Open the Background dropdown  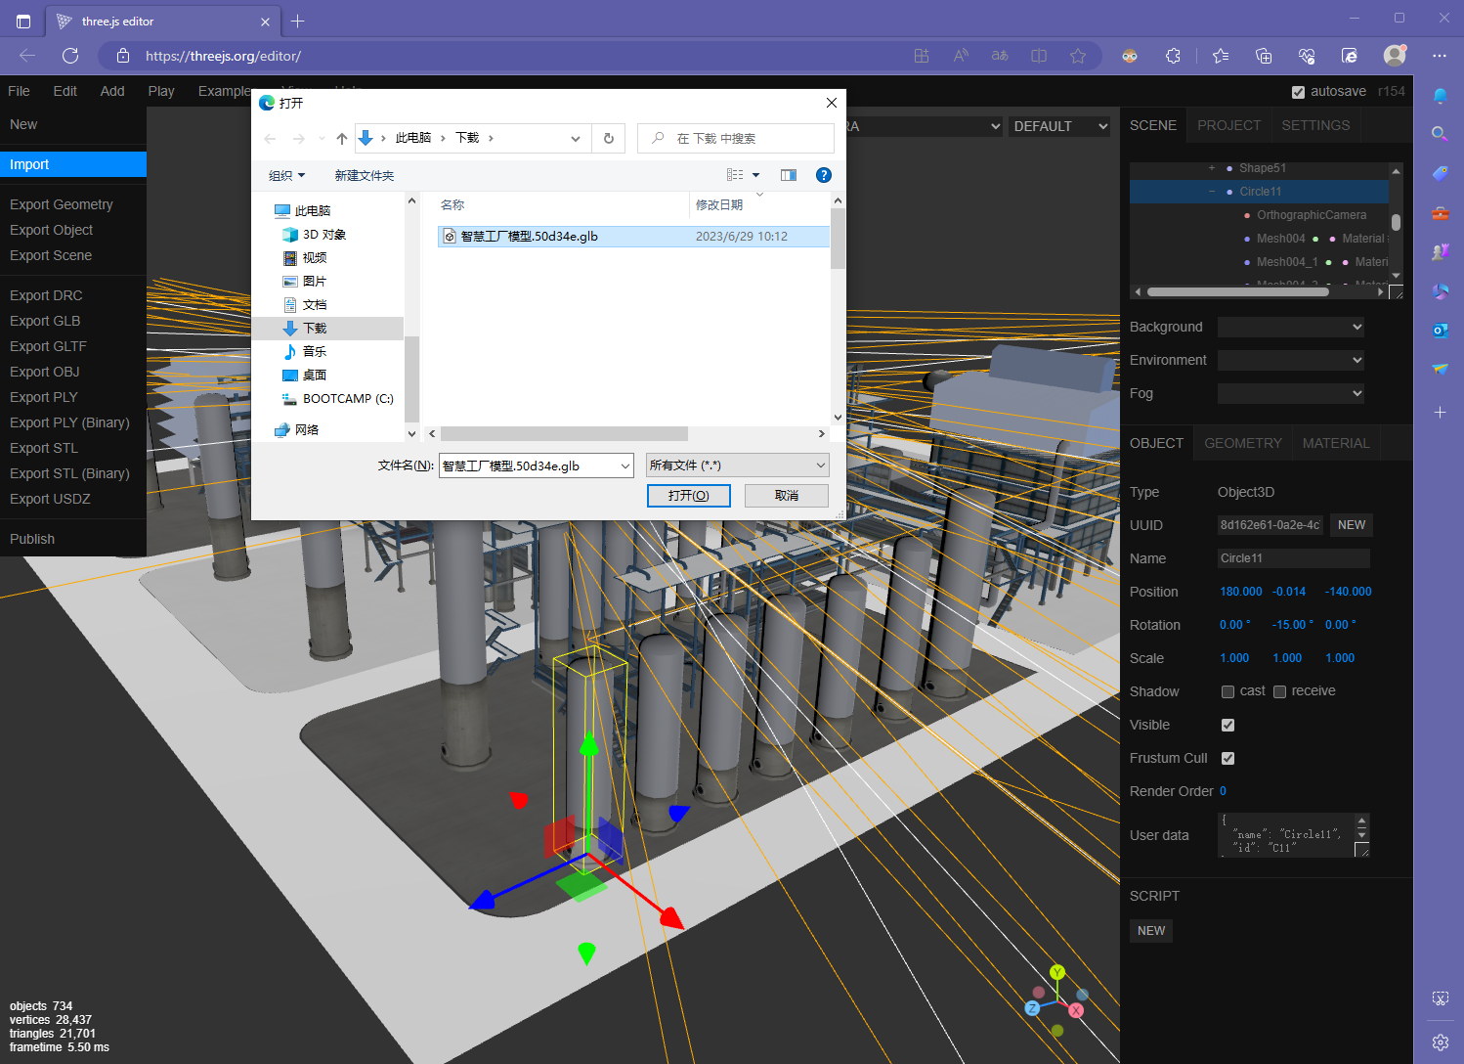pos(1290,327)
